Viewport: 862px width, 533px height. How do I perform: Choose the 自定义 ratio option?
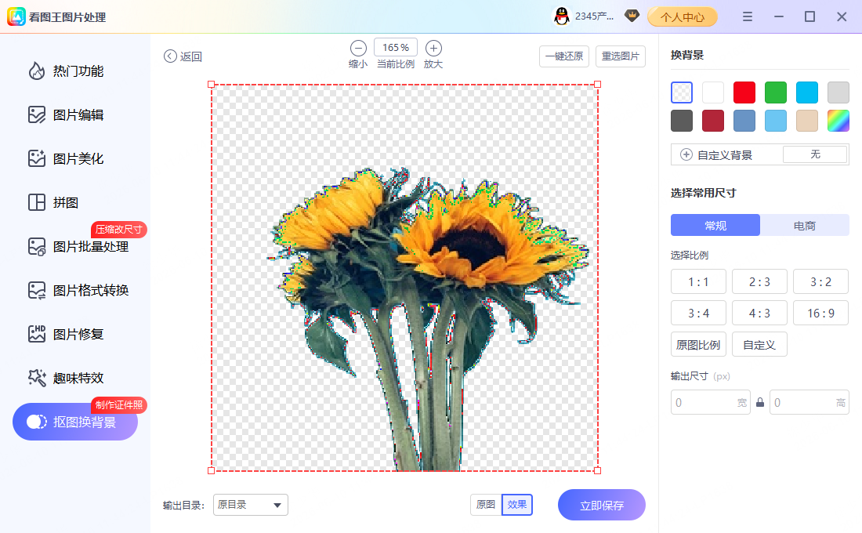tap(760, 344)
